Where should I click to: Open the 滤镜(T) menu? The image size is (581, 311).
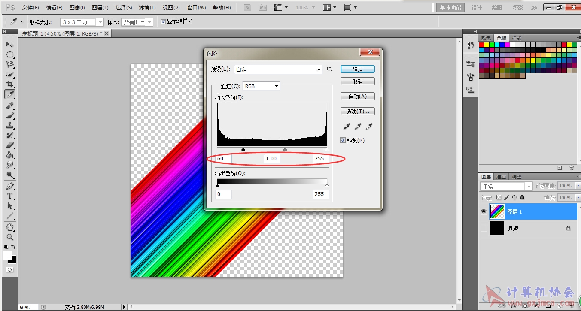(147, 8)
